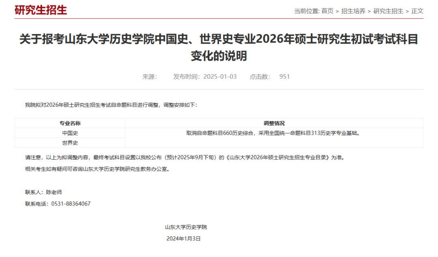Click the 来源 label
This screenshot has height=257, width=438.
[149, 77]
